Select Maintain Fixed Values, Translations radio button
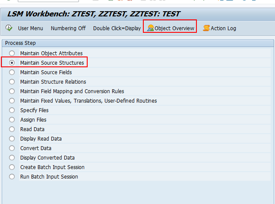Viewport: 275px width, 204px height. point(12,100)
